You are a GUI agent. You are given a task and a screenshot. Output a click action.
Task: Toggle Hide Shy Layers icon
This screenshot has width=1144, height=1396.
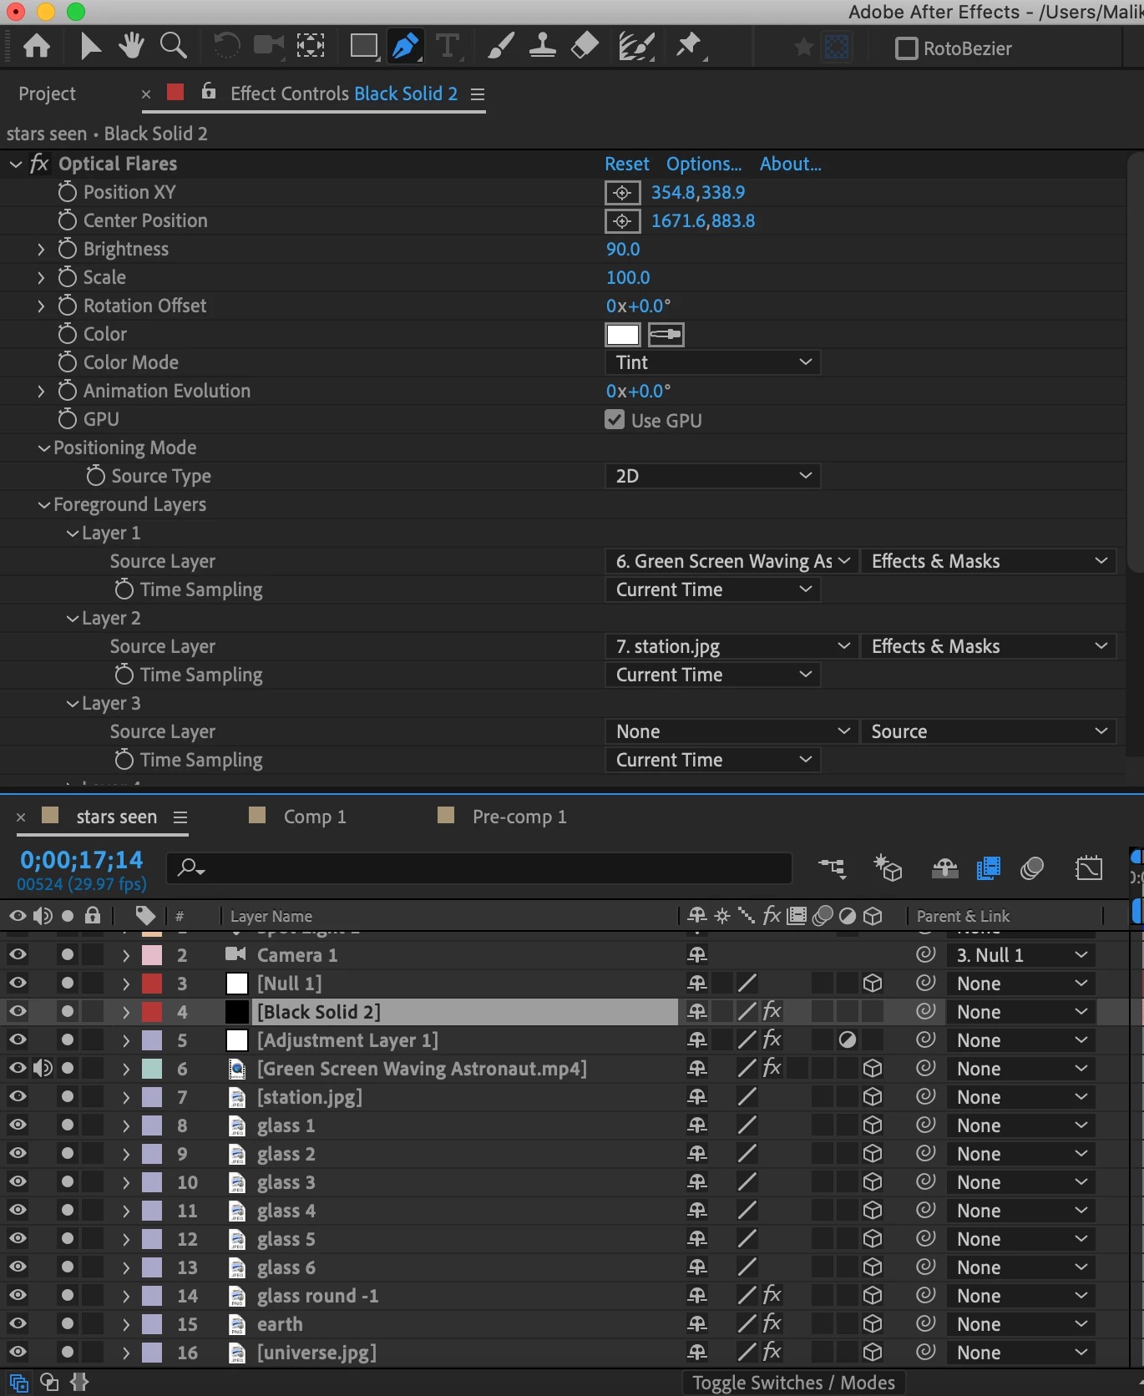click(x=944, y=868)
